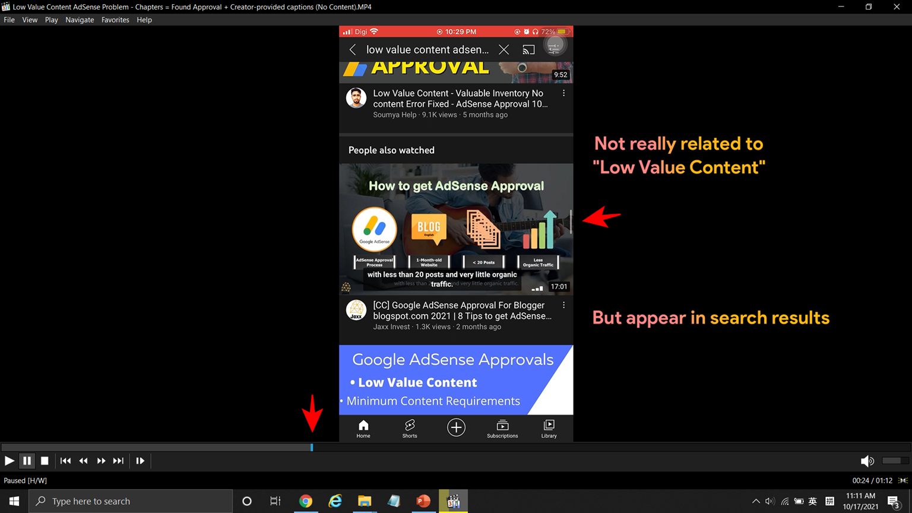Screen dimensions: 912x513
Task: Open the 'Low Value Content - Valuable Inventory' video title
Action: coord(460,99)
